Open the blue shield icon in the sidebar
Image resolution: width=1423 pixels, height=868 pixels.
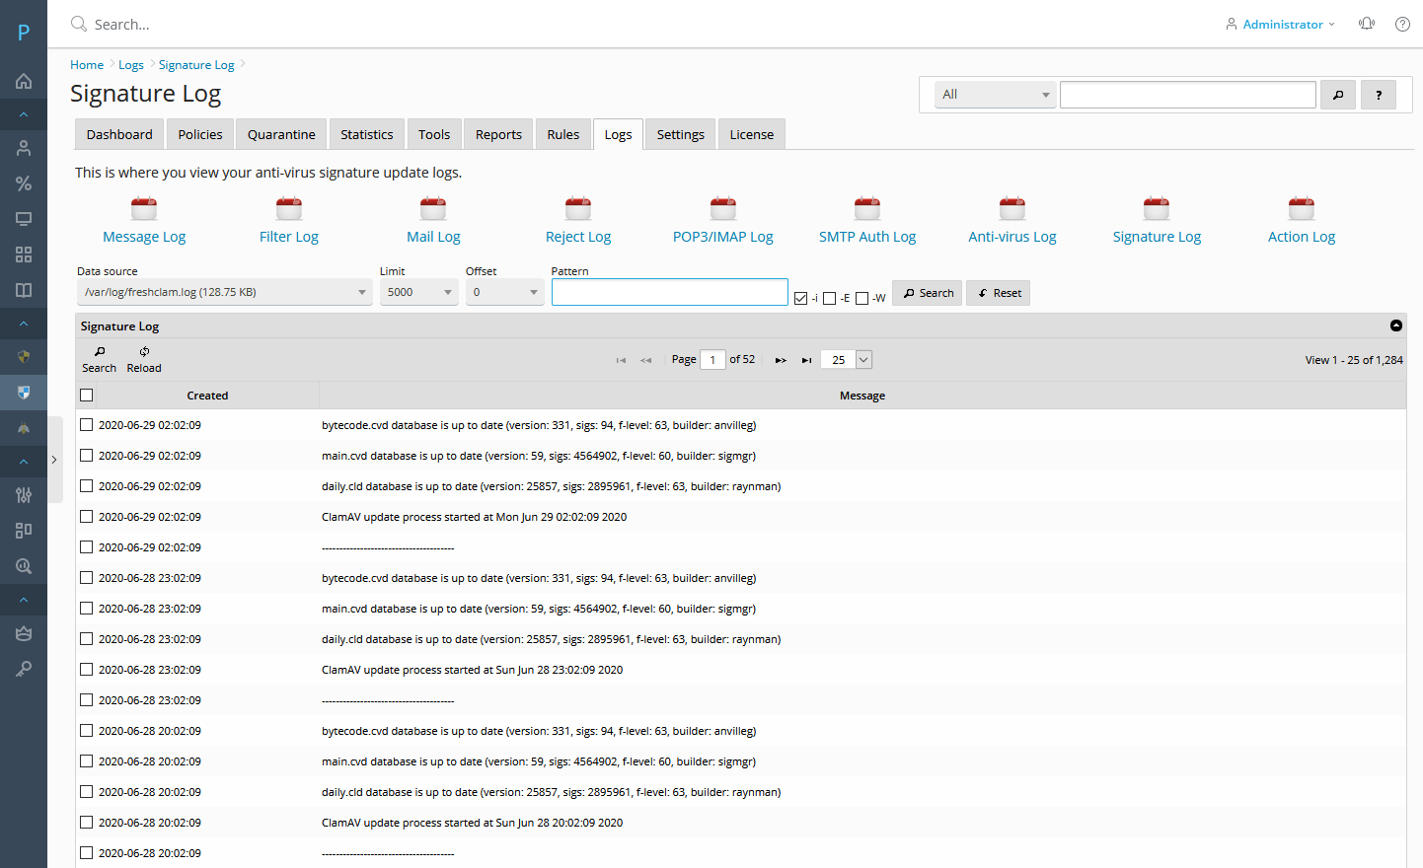click(24, 393)
